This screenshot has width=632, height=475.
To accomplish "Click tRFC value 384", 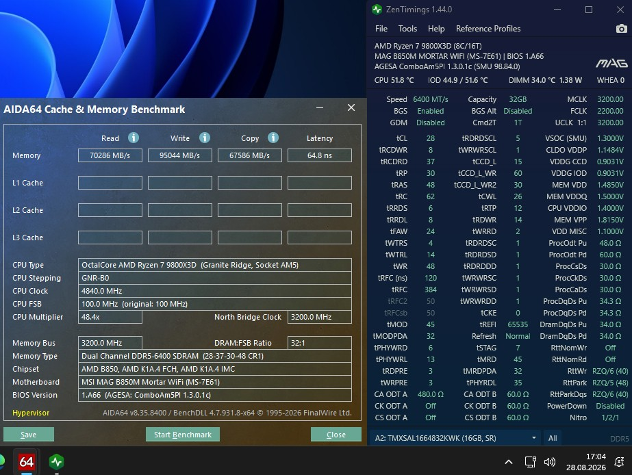I will click(x=431, y=290).
